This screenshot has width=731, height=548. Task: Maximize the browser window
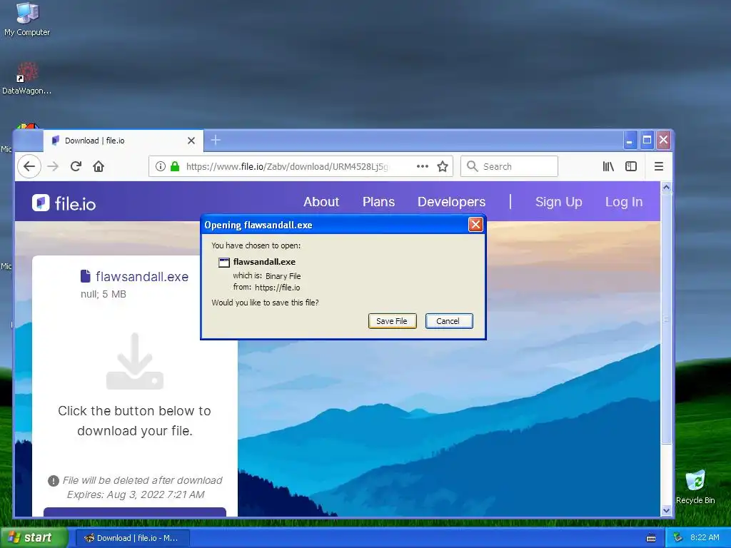[647, 141]
